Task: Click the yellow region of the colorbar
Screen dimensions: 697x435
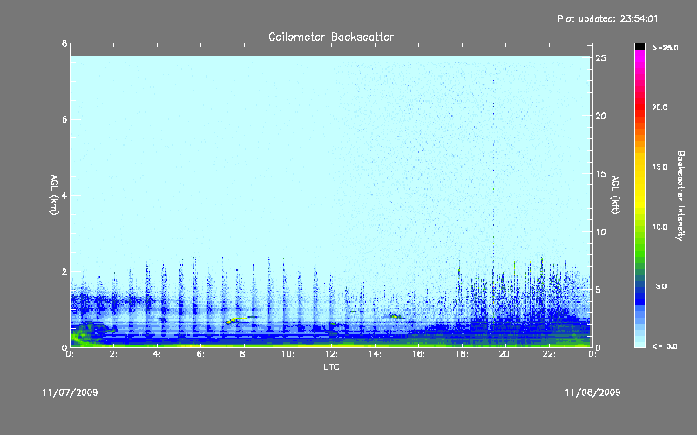Action: 639,182
